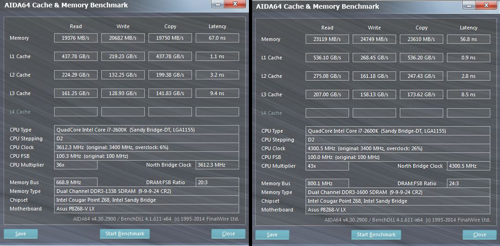Viewport: 500px width, 246px height.
Task: Click left window CPU Stepping D2 field
Action: (x=146, y=138)
